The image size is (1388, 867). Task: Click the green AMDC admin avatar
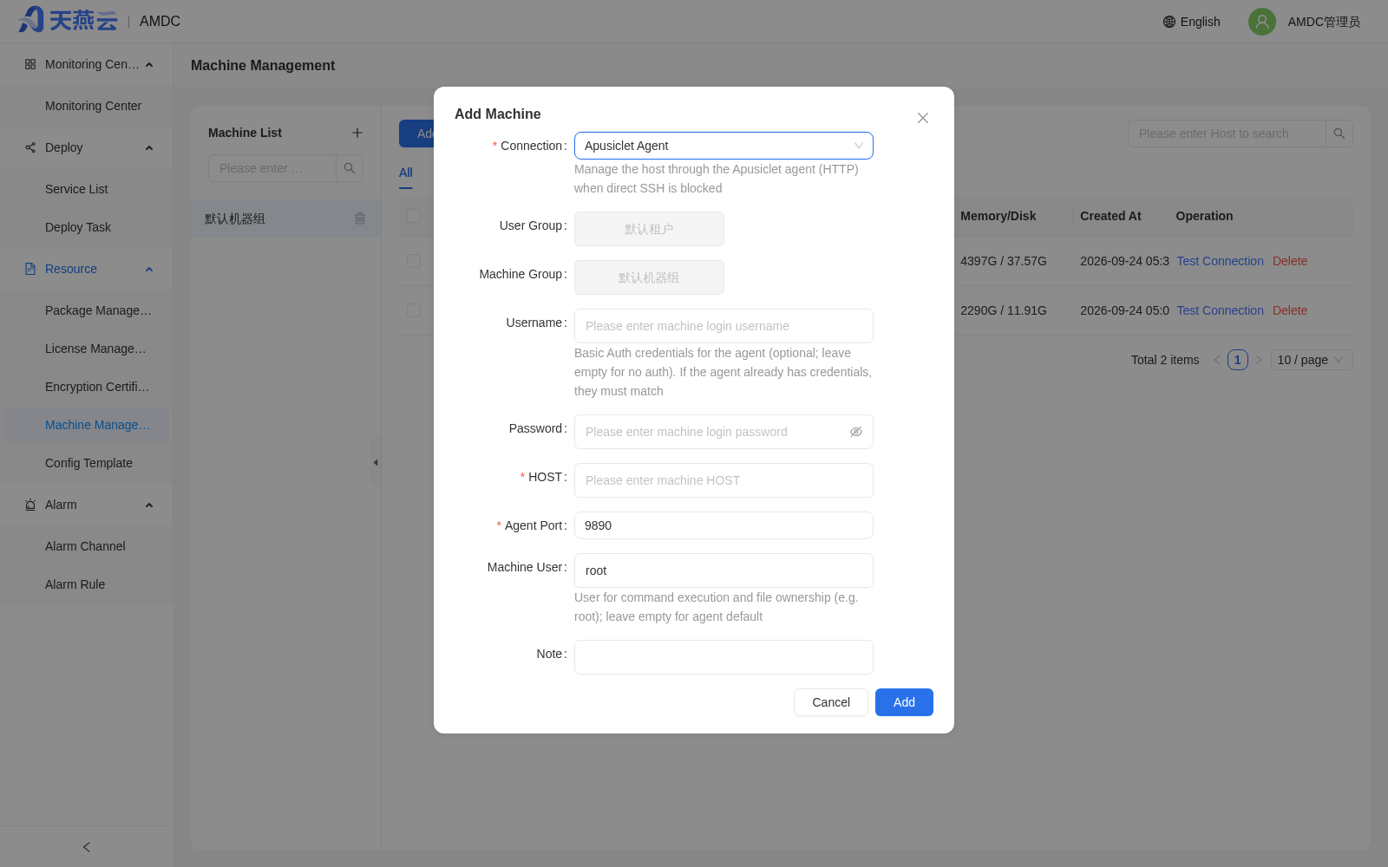[1261, 22]
